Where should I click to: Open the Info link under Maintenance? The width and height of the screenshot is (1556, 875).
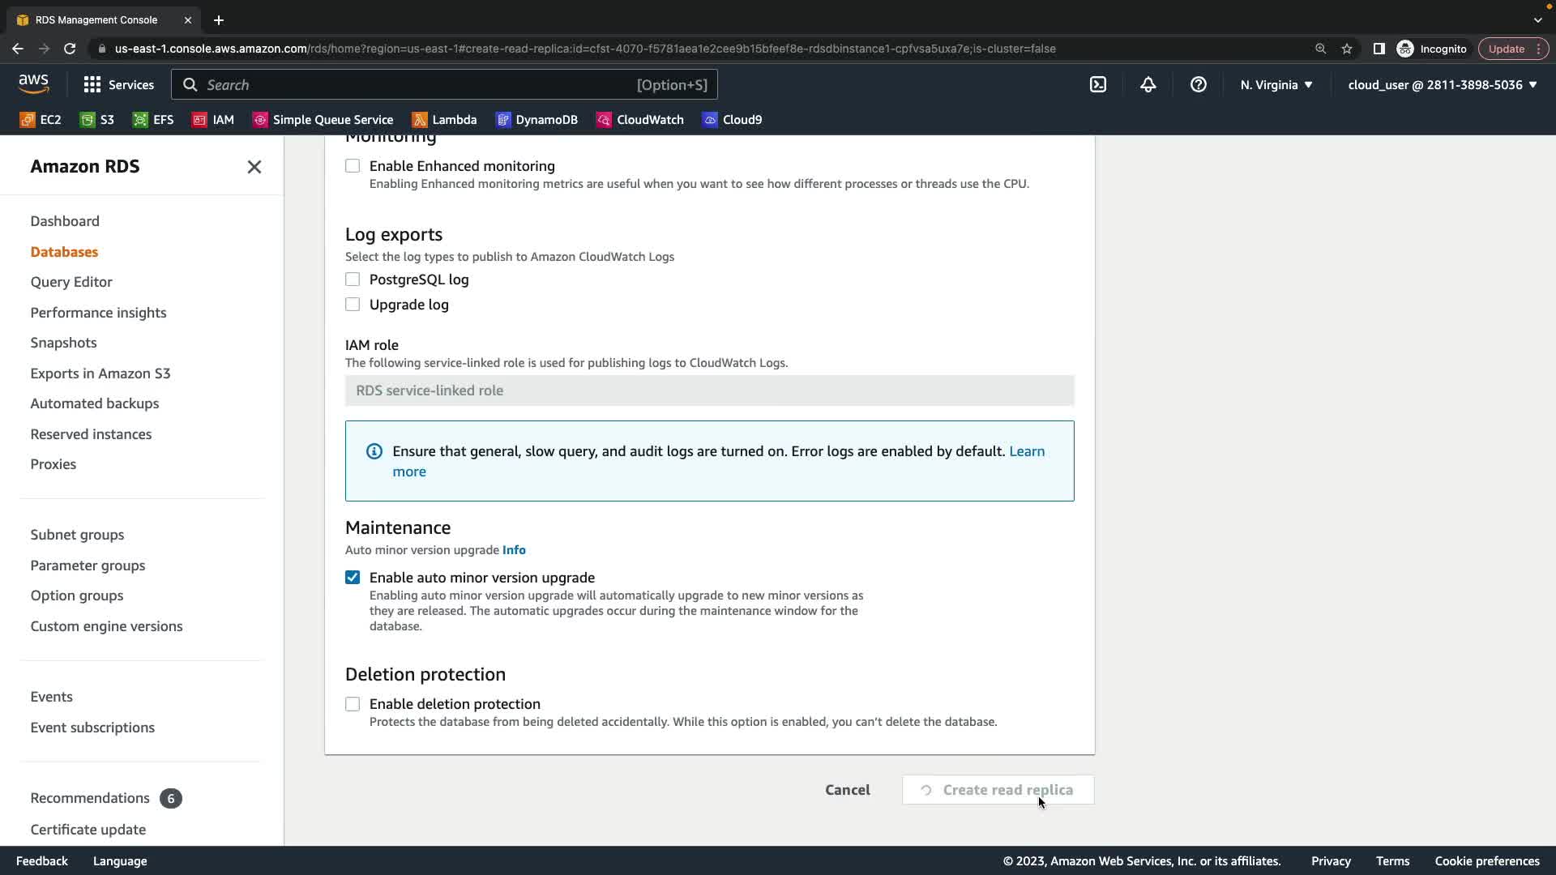pyautogui.click(x=514, y=550)
